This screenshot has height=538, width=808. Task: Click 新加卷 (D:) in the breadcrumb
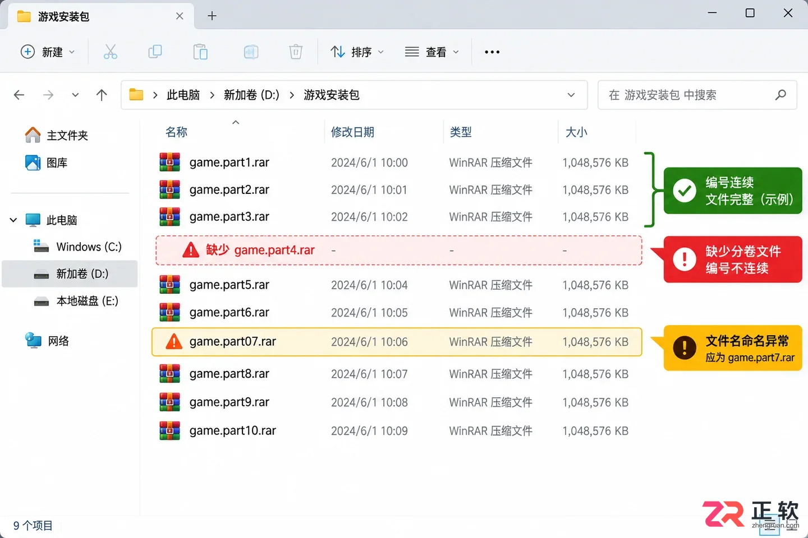(251, 95)
